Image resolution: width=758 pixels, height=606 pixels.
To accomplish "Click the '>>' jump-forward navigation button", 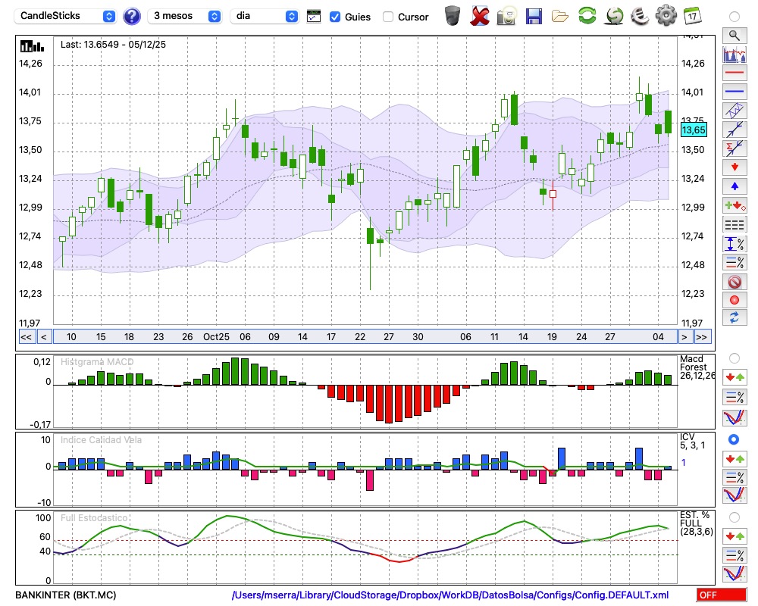I will (x=702, y=337).
